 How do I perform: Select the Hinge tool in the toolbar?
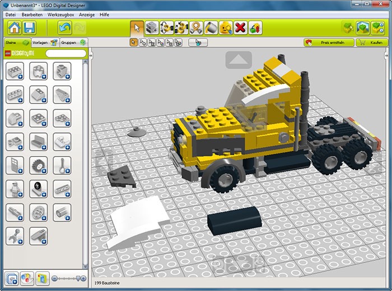pyautogui.click(x=166, y=27)
